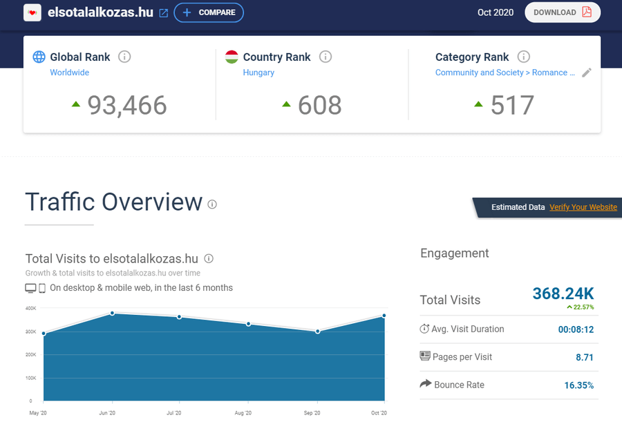Click the elsotalalkozas.hu site favicon

[x=32, y=12]
